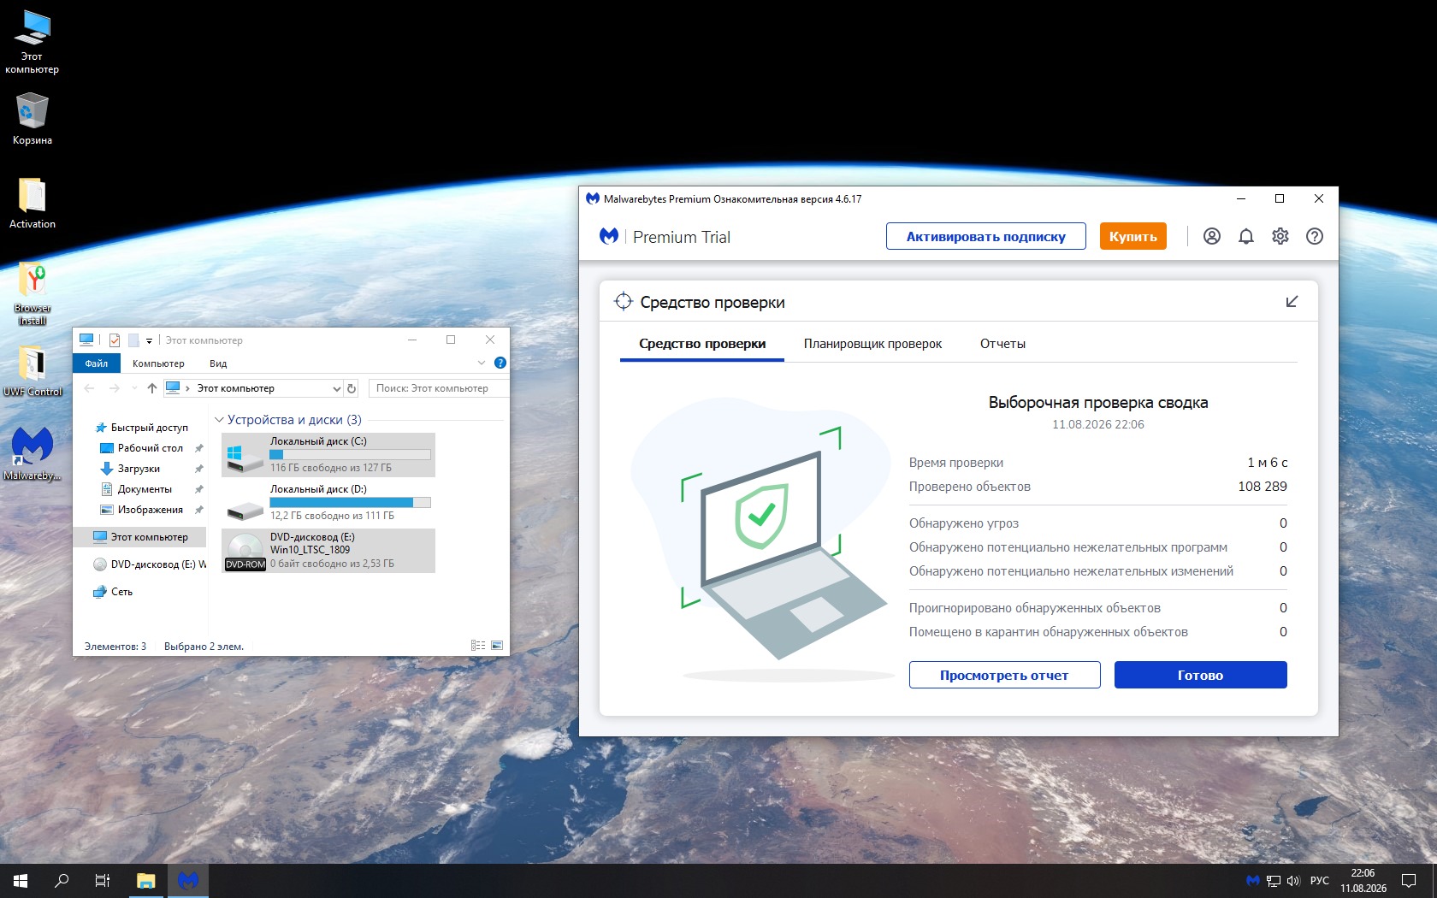Click the New folder icon in the Explorer title bar

tap(133, 340)
